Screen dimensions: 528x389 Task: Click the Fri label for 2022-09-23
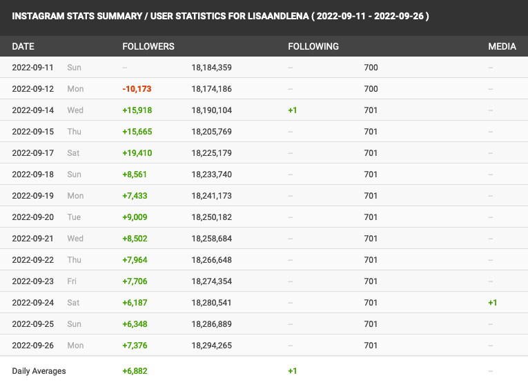point(72,281)
